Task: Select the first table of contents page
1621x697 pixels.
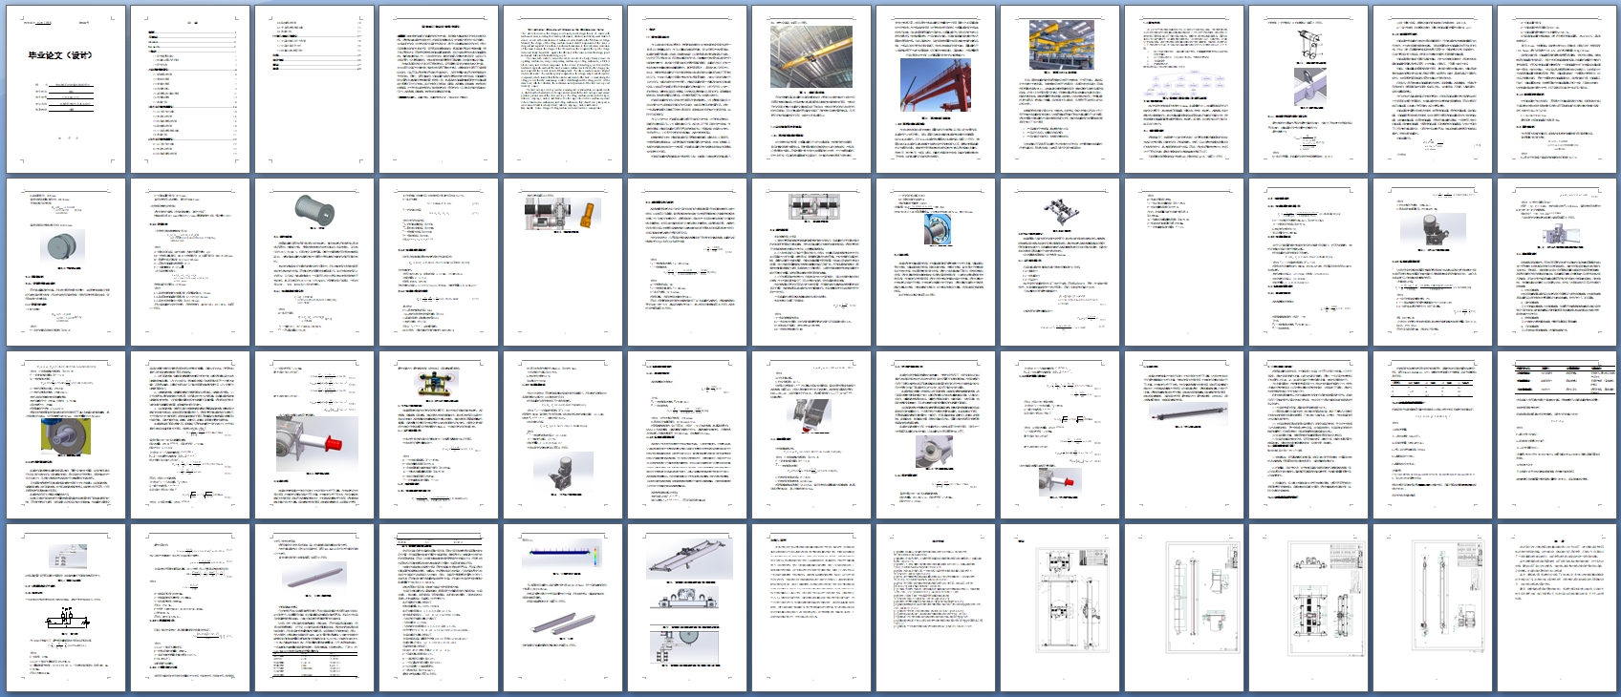Action: (x=189, y=89)
